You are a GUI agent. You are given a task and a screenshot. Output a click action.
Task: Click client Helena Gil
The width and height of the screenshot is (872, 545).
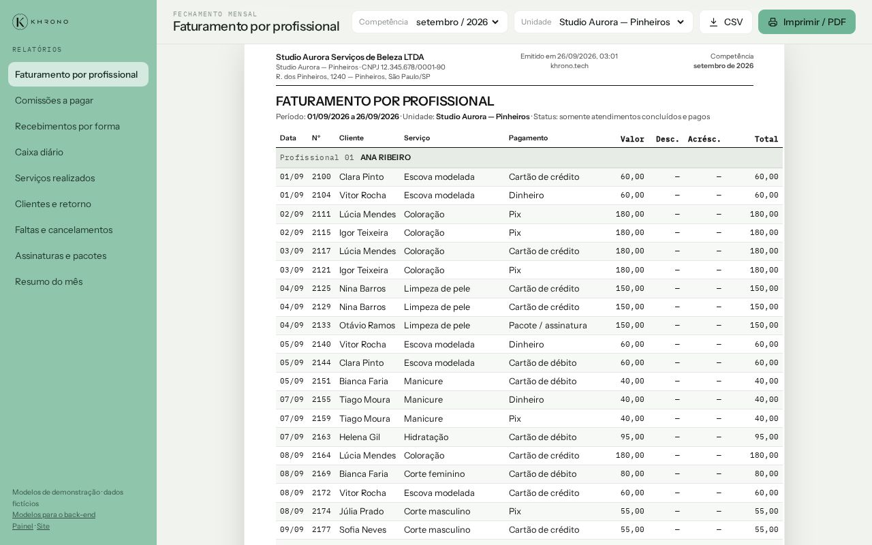360,437
